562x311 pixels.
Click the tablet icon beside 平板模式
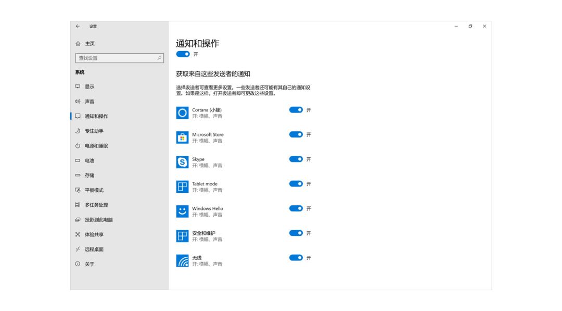point(78,190)
